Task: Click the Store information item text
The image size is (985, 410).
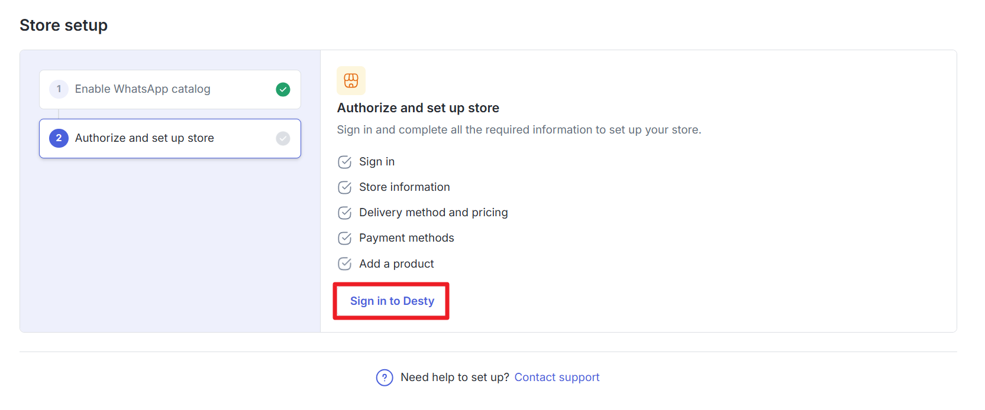Action: (x=405, y=187)
